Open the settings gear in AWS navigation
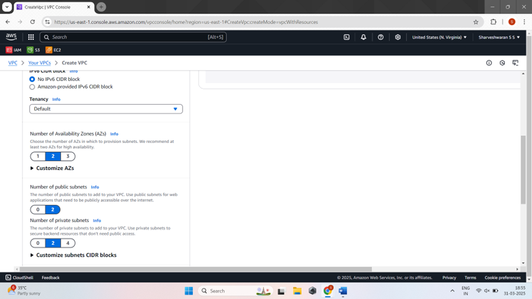 pyautogui.click(x=398, y=37)
